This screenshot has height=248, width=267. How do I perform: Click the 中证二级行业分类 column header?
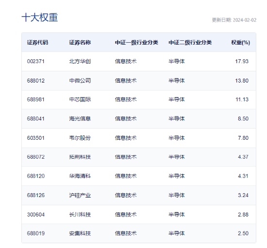190,42
